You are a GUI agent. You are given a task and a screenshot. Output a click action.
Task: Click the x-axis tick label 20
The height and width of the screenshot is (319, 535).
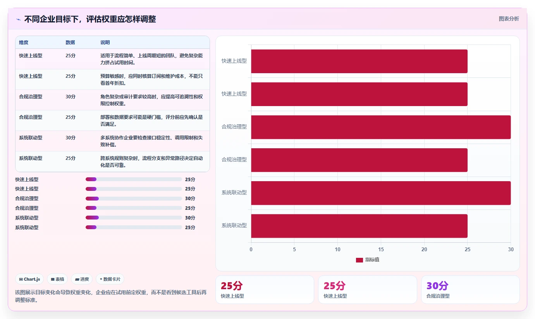(x=424, y=249)
